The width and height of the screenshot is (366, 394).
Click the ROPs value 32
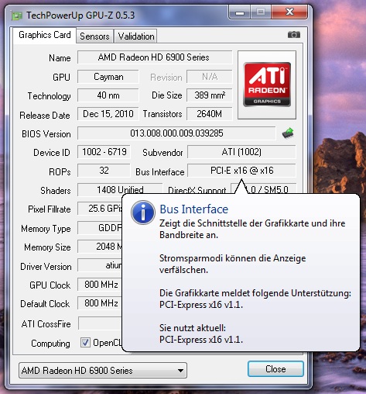[x=104, y=171]
